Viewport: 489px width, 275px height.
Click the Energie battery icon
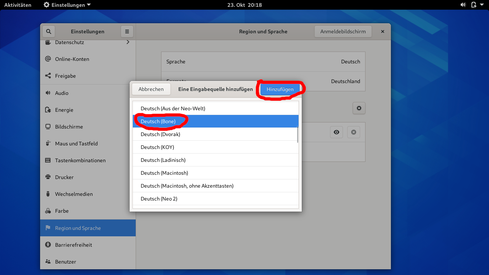[x=48, y=110]
